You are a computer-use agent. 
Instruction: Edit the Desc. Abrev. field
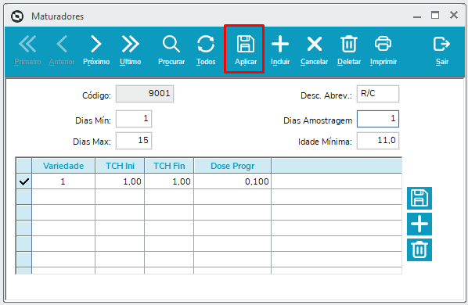pos(378,94)
